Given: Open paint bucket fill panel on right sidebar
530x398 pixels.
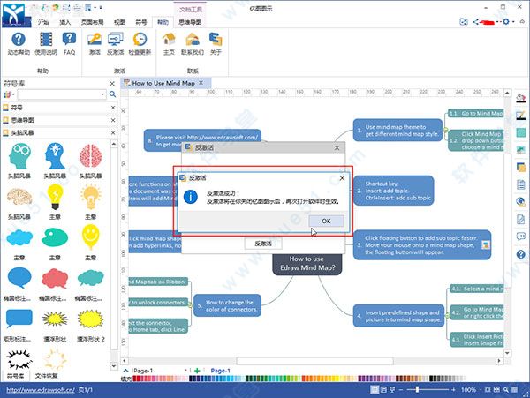Looking at the screenshot, I should point(521,98).
